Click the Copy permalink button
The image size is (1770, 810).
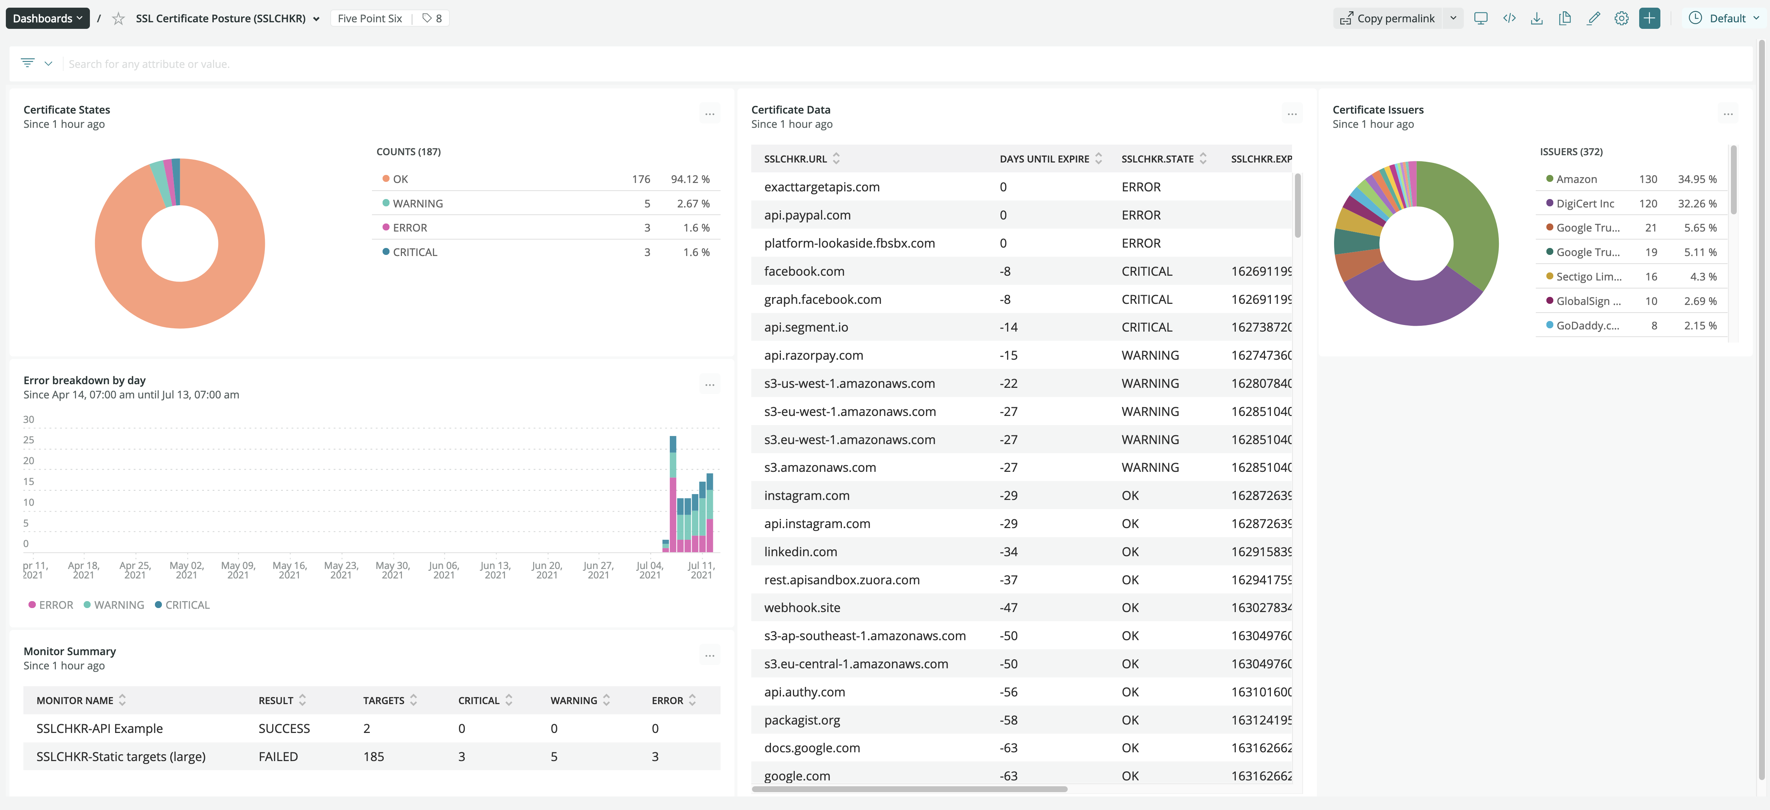click(1388, 19)
